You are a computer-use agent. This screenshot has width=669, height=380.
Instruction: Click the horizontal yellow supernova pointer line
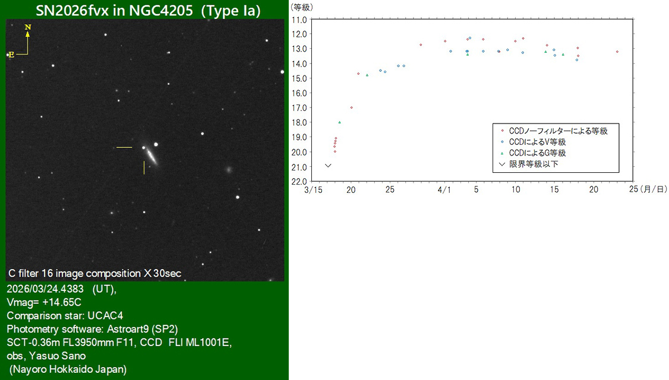pyautogui.click(x=124, y=147)
